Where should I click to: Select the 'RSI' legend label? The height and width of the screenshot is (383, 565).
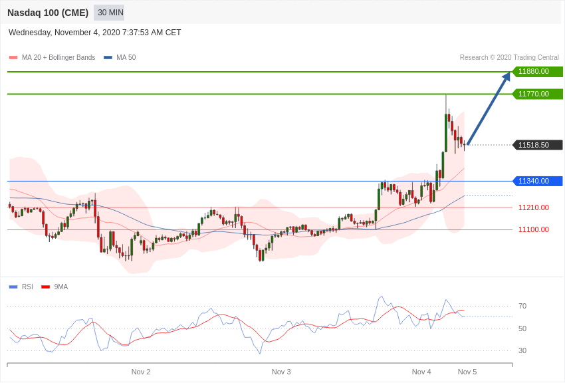(27, 287)
